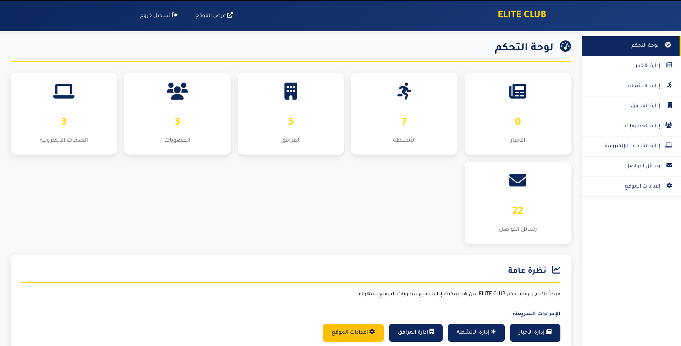681x346 pixels.
Task: Click the number 7 on الأنشطة card
Action: tap(404, 121)
